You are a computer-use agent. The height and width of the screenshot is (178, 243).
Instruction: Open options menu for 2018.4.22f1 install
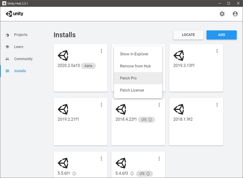click(x=159, y=105)
